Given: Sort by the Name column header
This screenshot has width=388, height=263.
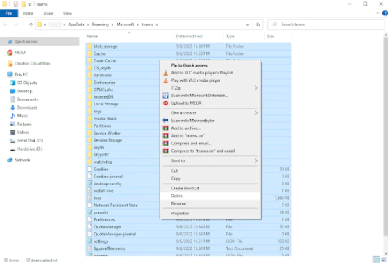Looking at the screenshot, I should click(x=130, y=36).
